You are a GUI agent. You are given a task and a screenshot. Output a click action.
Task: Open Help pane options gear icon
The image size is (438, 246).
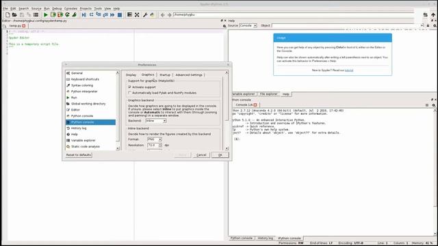pyautogui.click(x=435, y=25)
